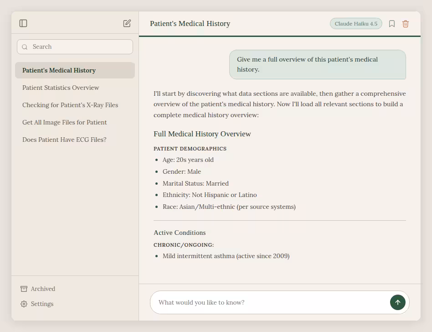Click 'Ethnicity: Not Hispanic or Latino' line
The width and height of the screenshot is (432, 332).
pyautogui.click(x=210, y=195)
